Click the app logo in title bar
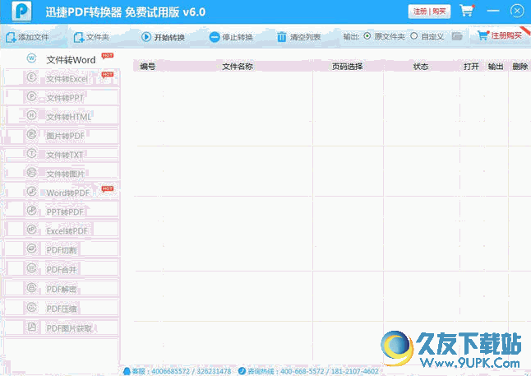This screenshot has height=376, width=531. (x=21, y=12)
